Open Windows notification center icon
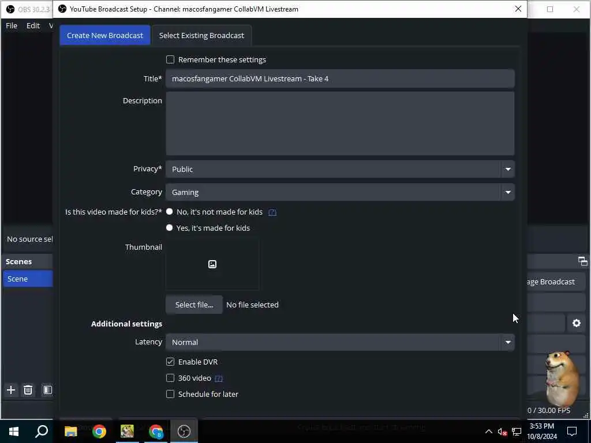 tap(572, 431)
